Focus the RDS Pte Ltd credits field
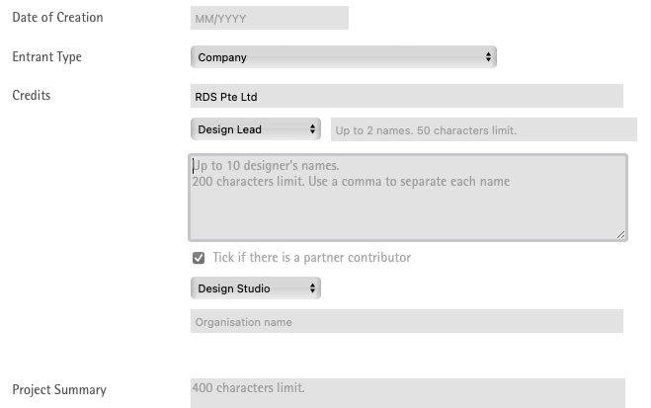The image size is (651, 408). pyautogui.click(x=406, y=96)
